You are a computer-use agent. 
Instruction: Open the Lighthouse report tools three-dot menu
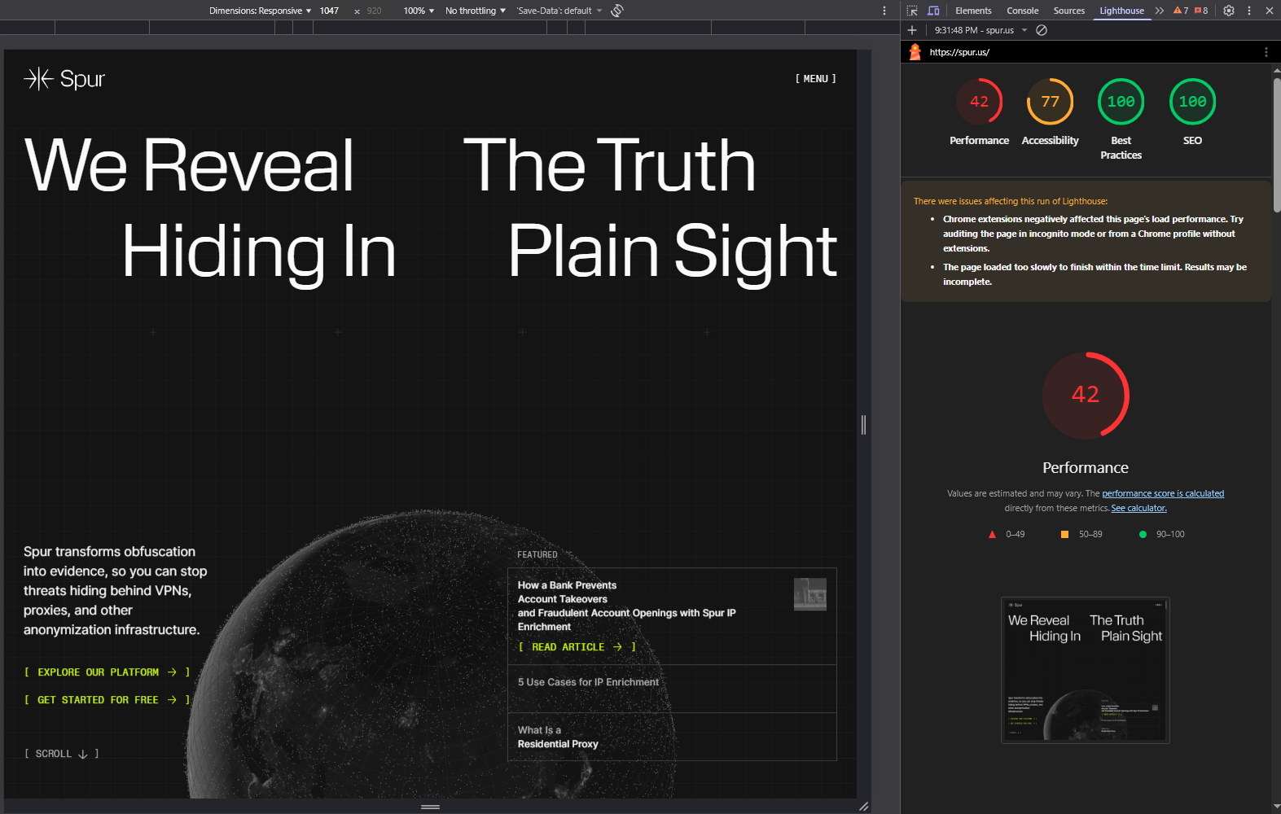(x=1266, y=52)
